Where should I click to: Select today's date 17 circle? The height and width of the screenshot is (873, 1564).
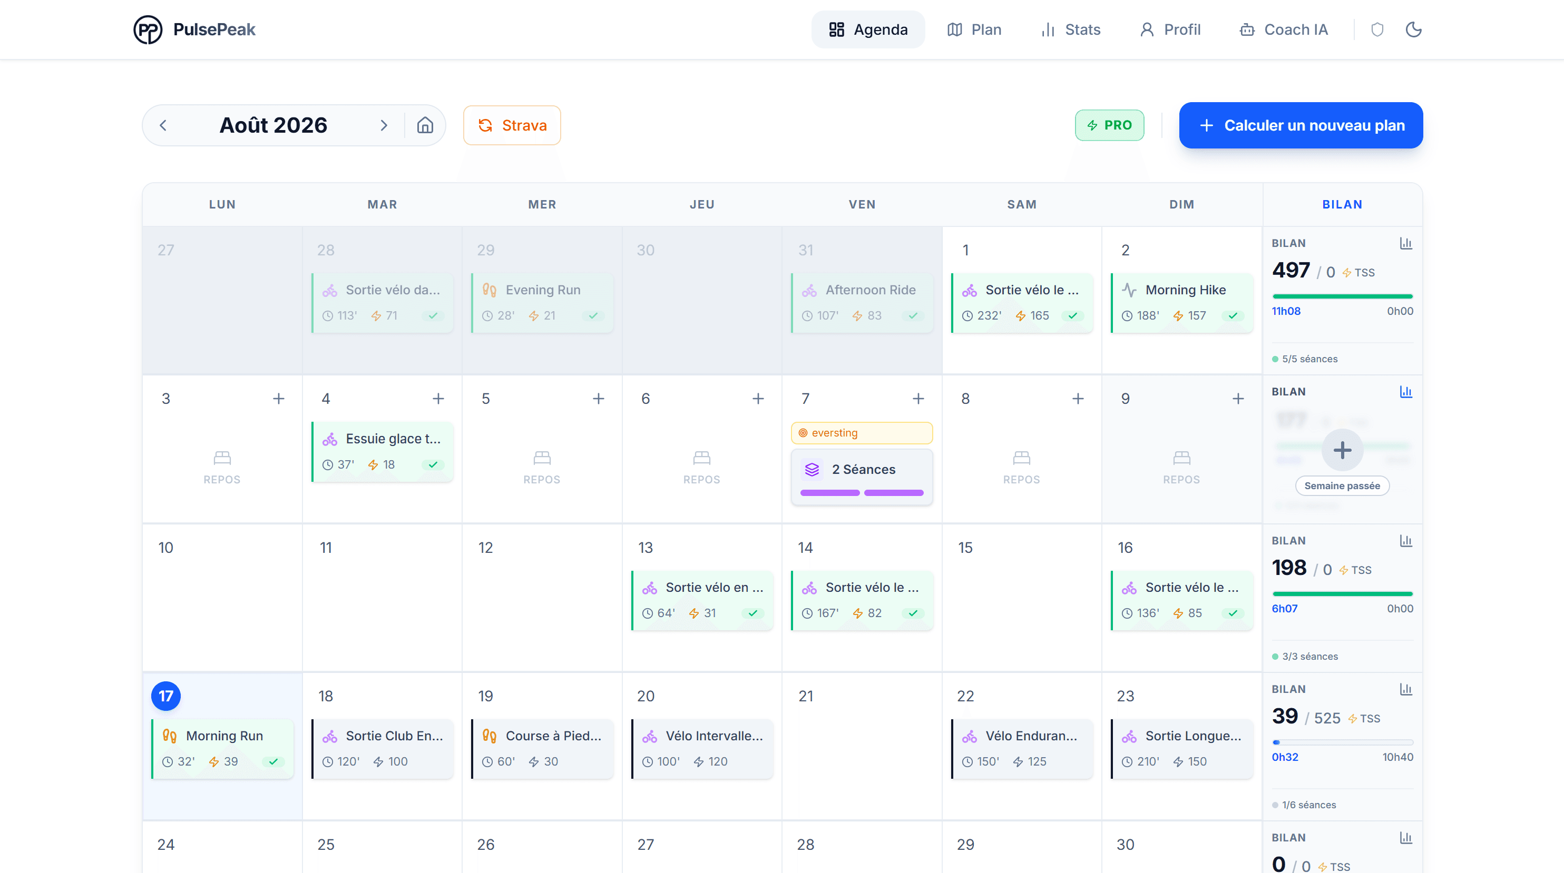pos(166,696)
